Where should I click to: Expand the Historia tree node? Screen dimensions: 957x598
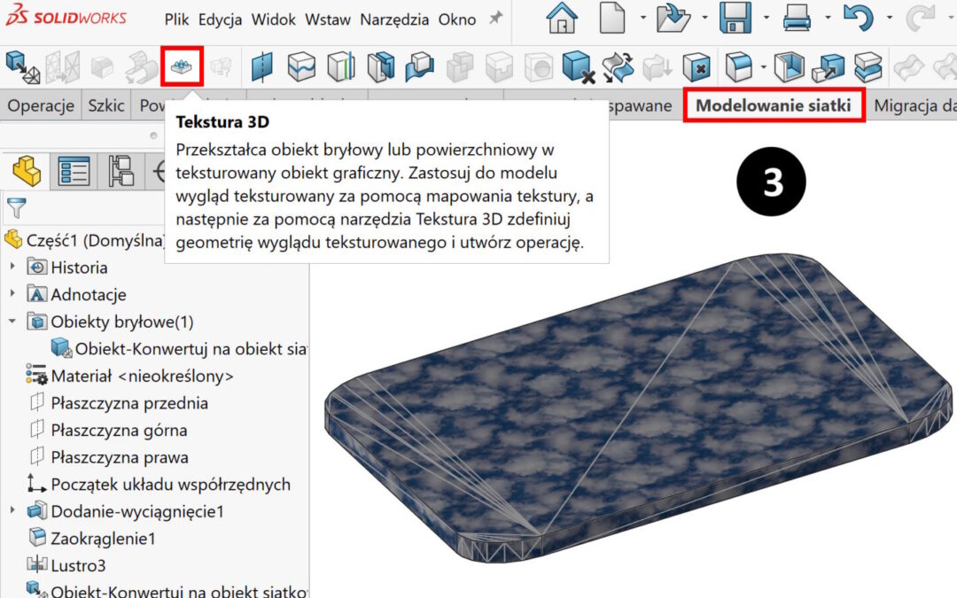click(12, 268)
